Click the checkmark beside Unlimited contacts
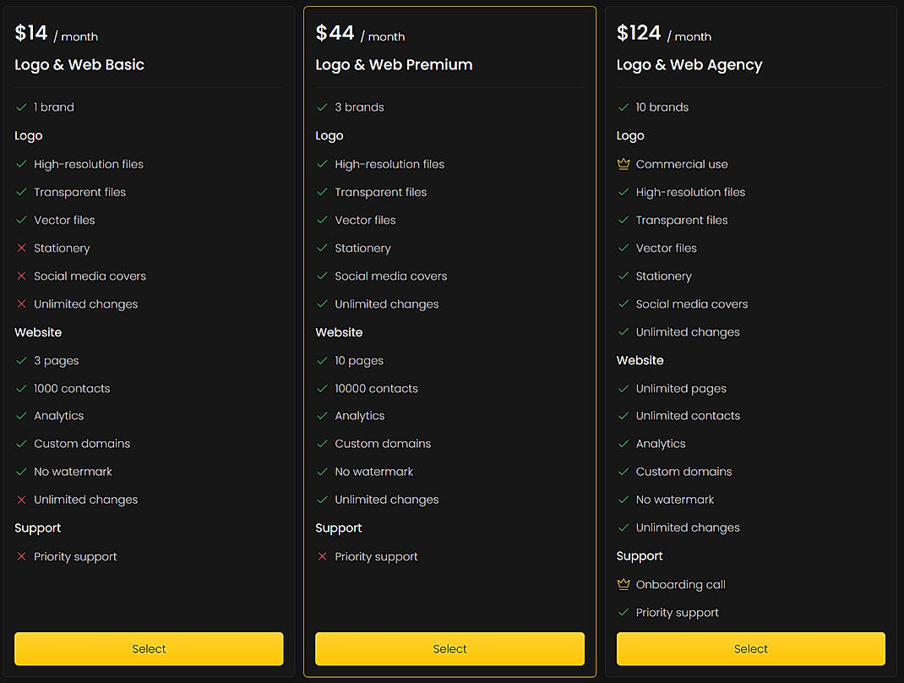Screen dimensions: 904x683 (624, 416)
